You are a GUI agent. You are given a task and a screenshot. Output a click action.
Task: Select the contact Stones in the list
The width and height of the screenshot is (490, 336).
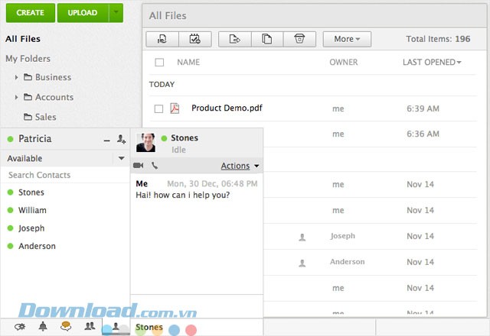[31, 192]
